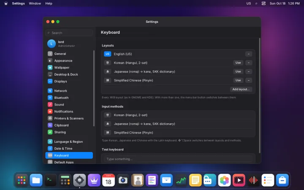The image size is (304, 190).
Task: Open Mail app from dock
Action: 166,180
